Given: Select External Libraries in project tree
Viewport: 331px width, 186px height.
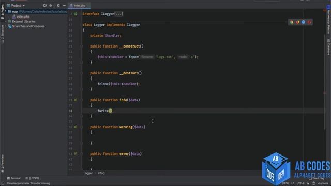Looking at the screenshot, I should coord(24,21).
